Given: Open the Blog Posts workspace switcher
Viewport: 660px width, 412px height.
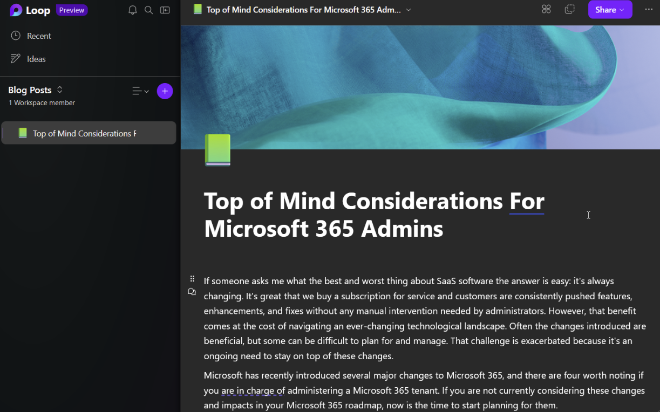Looking at the screenshot, I should coord(36,90).
